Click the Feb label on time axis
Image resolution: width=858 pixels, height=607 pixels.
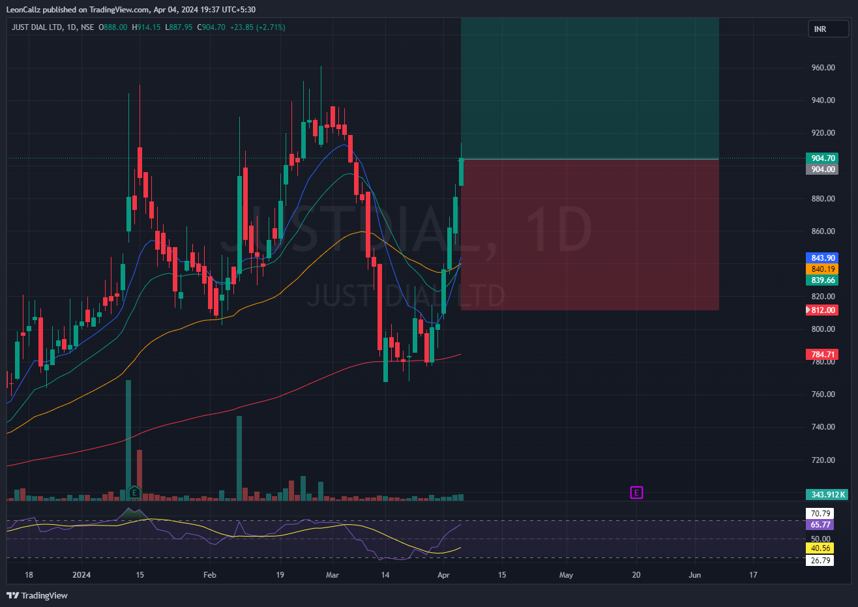click(x=209, y=575)
